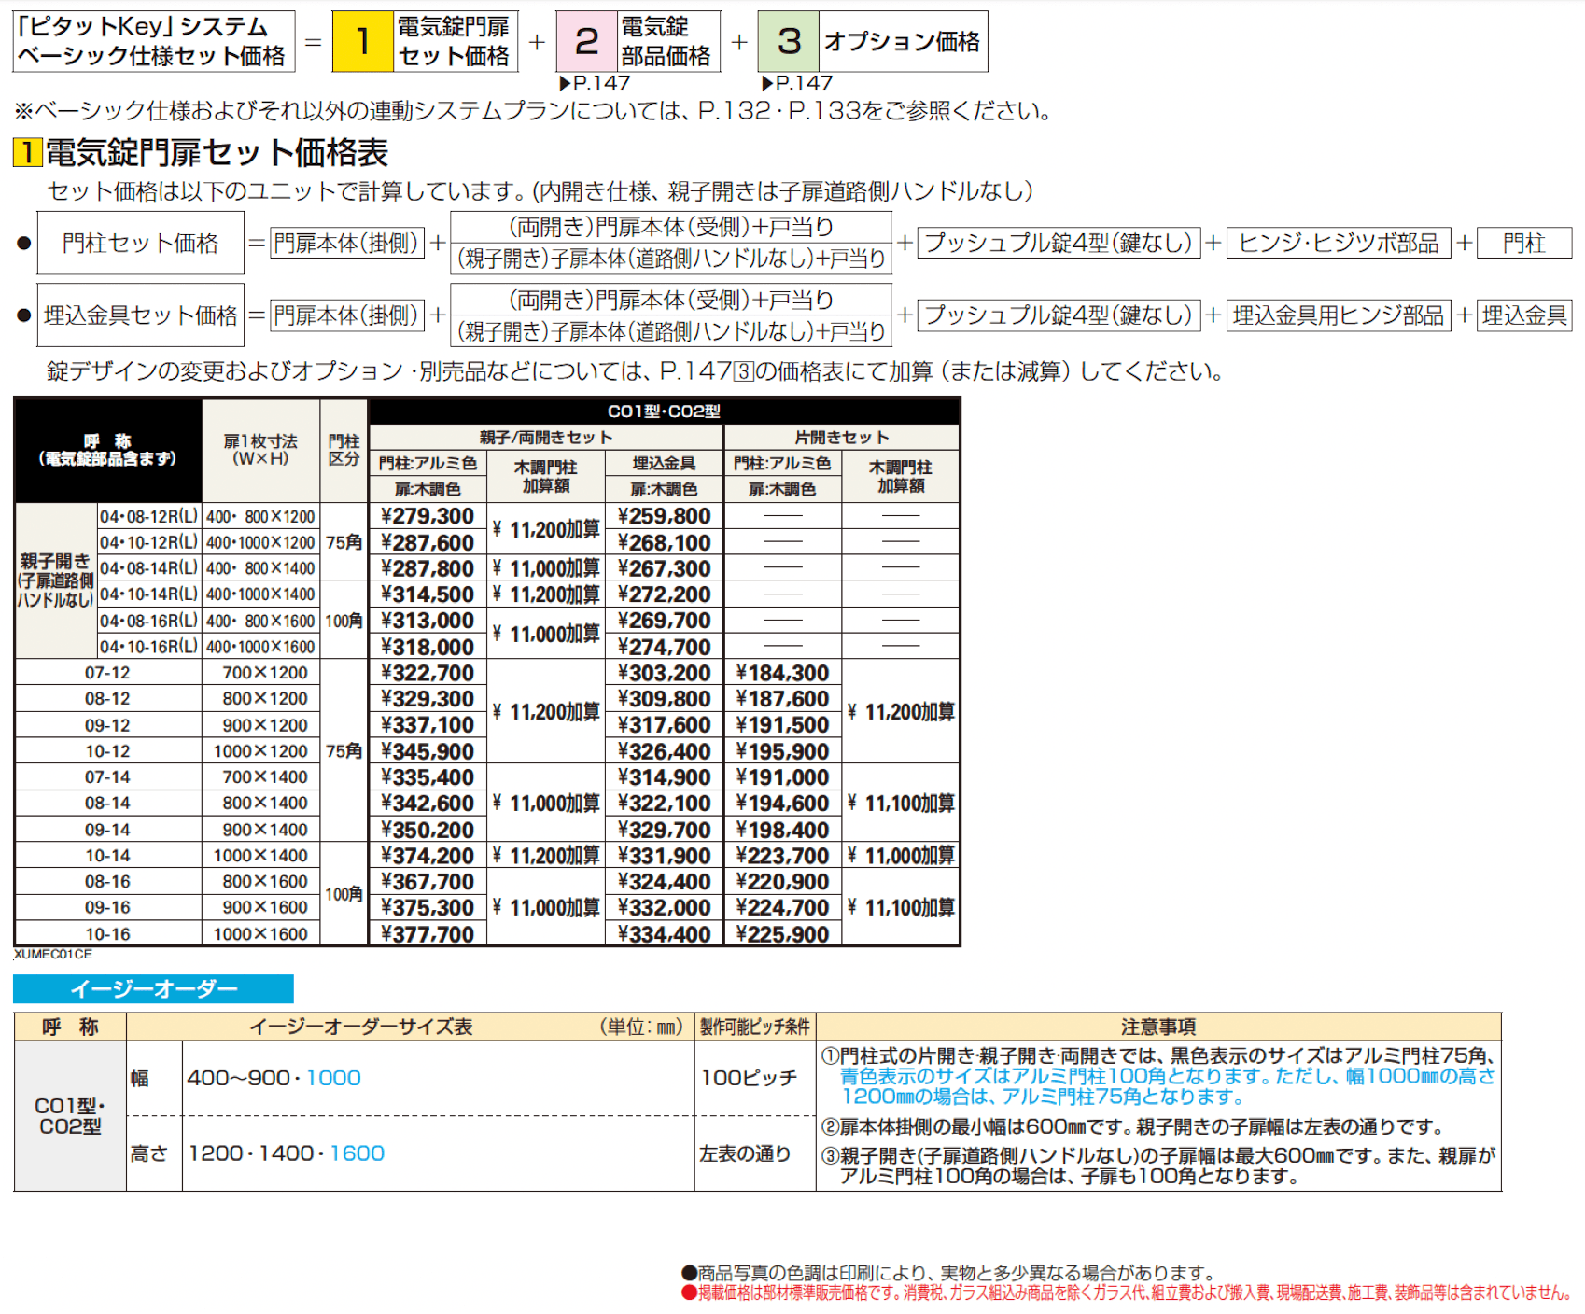Click the black circle beside the 商品写真 note
1585x1314 pixels.
689,1273
